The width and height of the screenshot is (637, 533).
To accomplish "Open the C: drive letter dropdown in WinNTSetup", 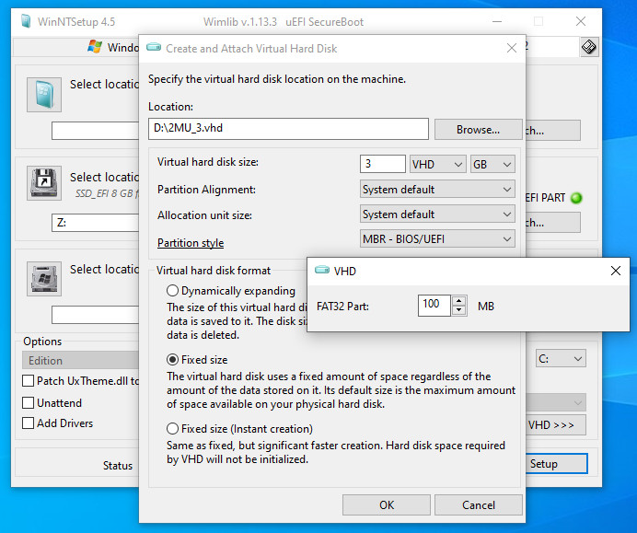I will click(x=561, y=359).
